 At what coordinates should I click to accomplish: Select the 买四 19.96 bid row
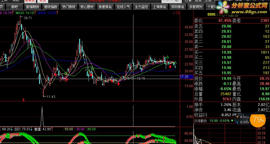(x=232, y=68)
